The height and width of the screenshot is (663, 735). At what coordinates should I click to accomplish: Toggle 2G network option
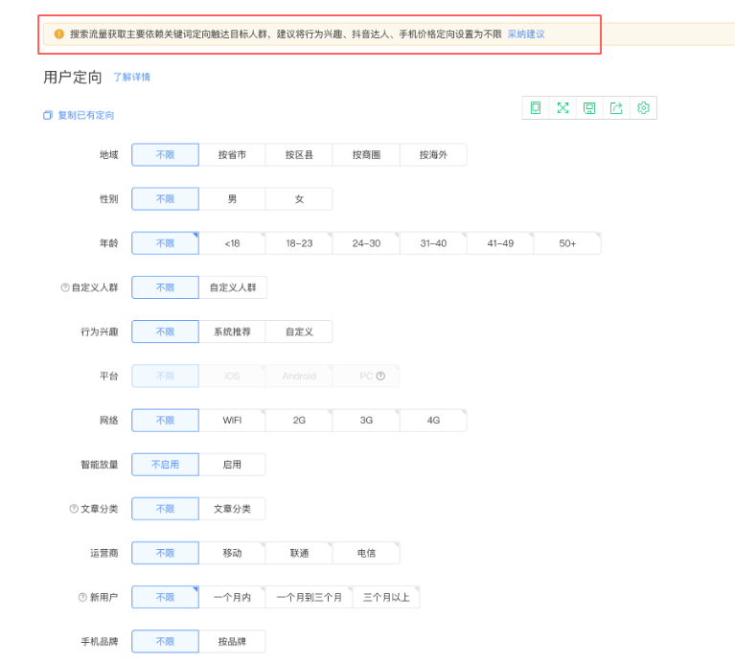299,421
